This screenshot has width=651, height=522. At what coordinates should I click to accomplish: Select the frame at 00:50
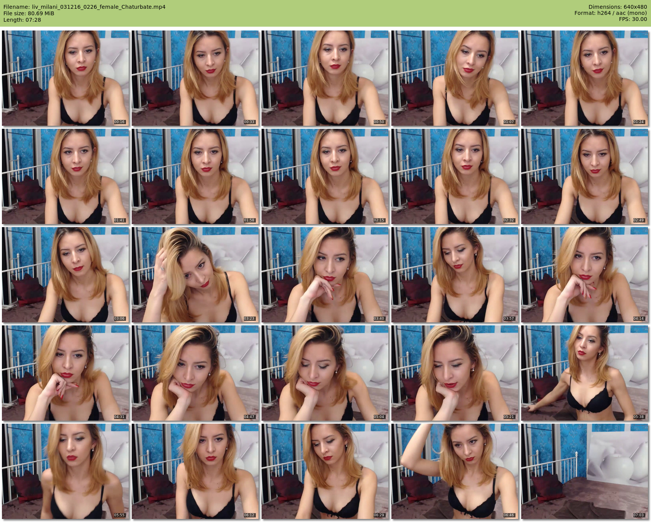[x=325, y=78]
